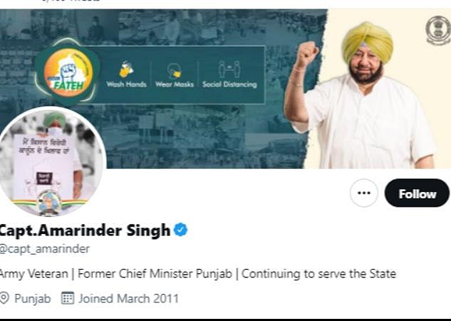Open the circular profile avatar photo
This screenshot has height=321, width=451.
point(51,162)
